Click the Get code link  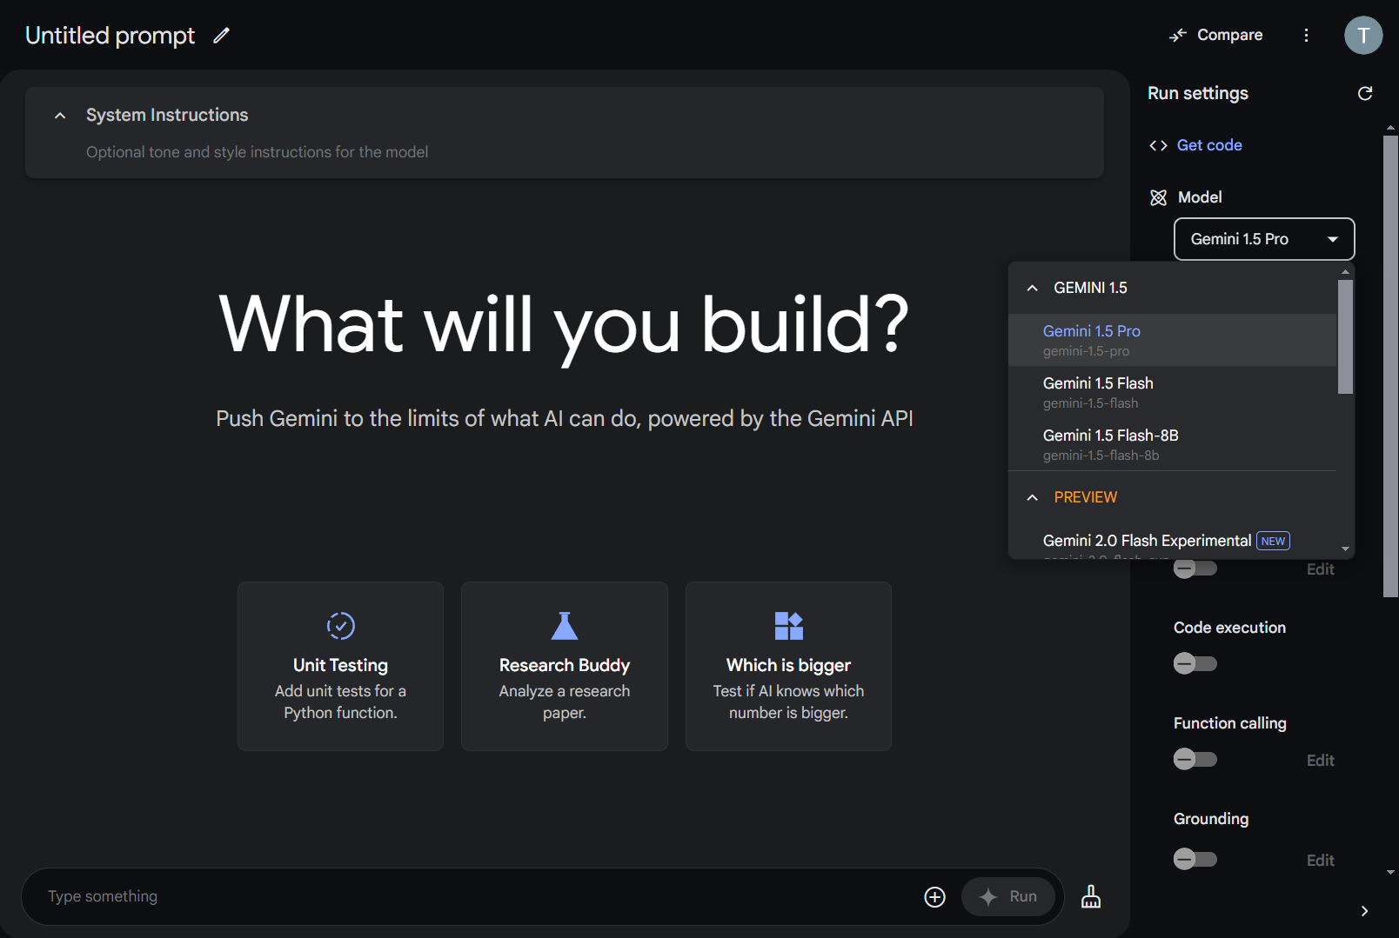coord(1209,145)
